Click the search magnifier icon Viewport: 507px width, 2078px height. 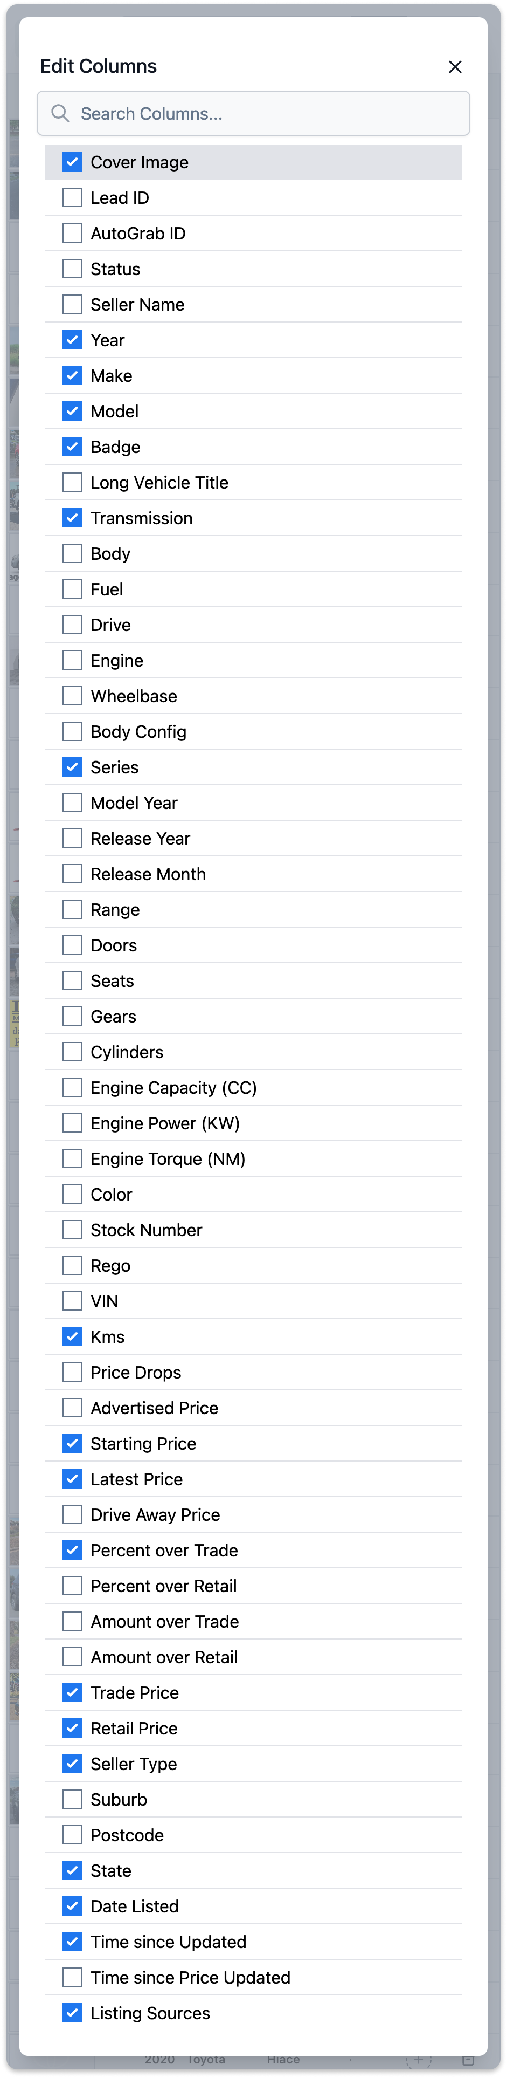pos(60,114)
